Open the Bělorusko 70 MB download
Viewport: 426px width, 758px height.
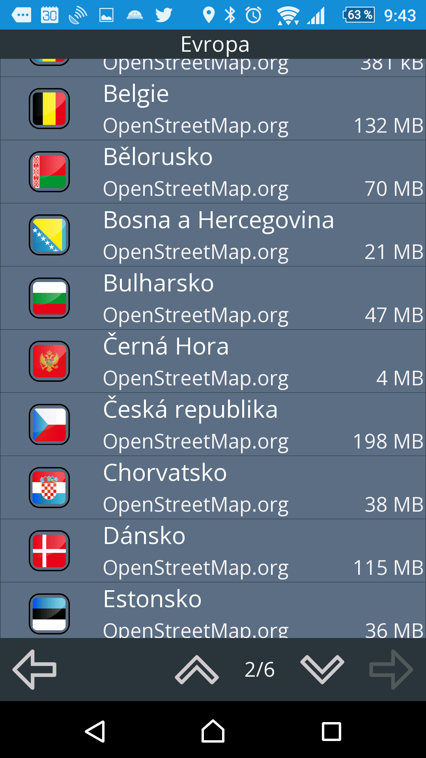click(213, 172)
